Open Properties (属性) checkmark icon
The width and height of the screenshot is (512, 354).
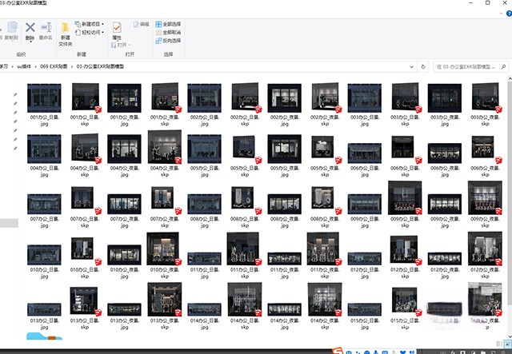tap(117, 29)
